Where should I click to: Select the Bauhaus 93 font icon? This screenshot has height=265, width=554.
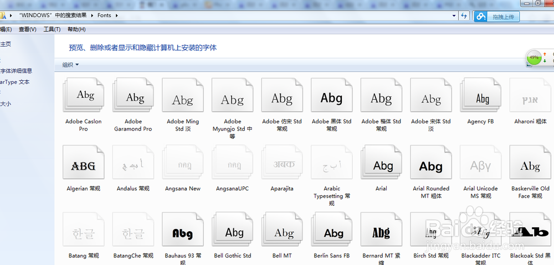tap(183, 229)
